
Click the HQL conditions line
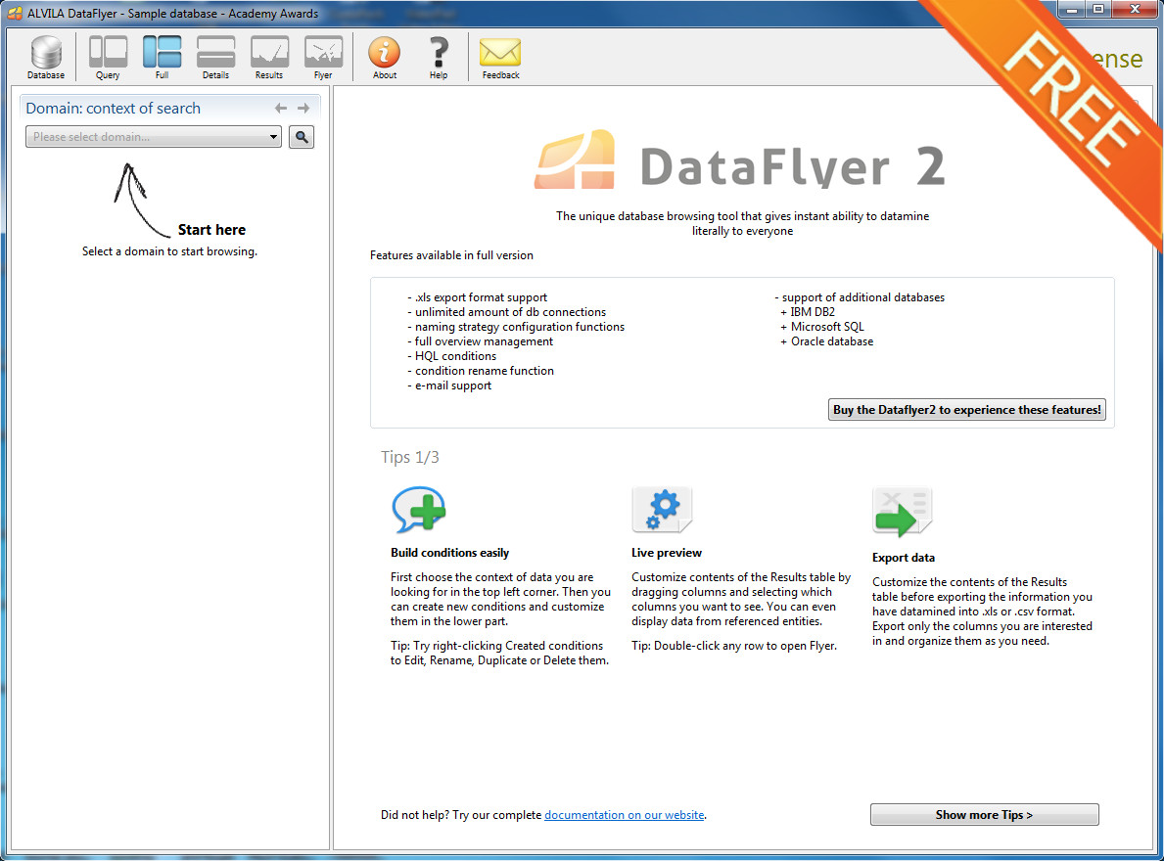tap(452, 356)
